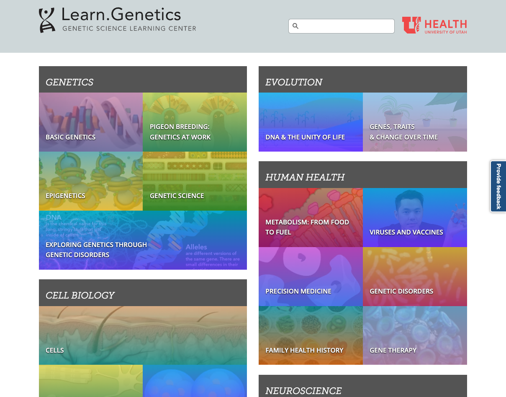Image resolution: width=506 pixels, height=397 pixels.
Task: Select the Gene Therapy tile
Action: tap(415, 335)
